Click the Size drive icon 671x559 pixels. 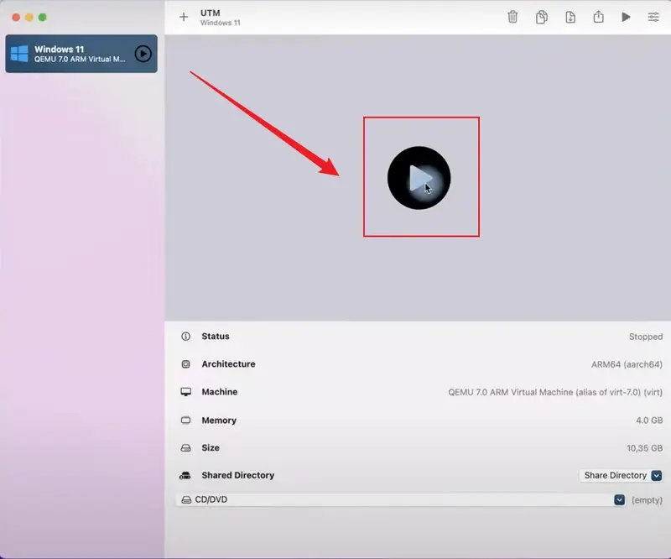185,448
